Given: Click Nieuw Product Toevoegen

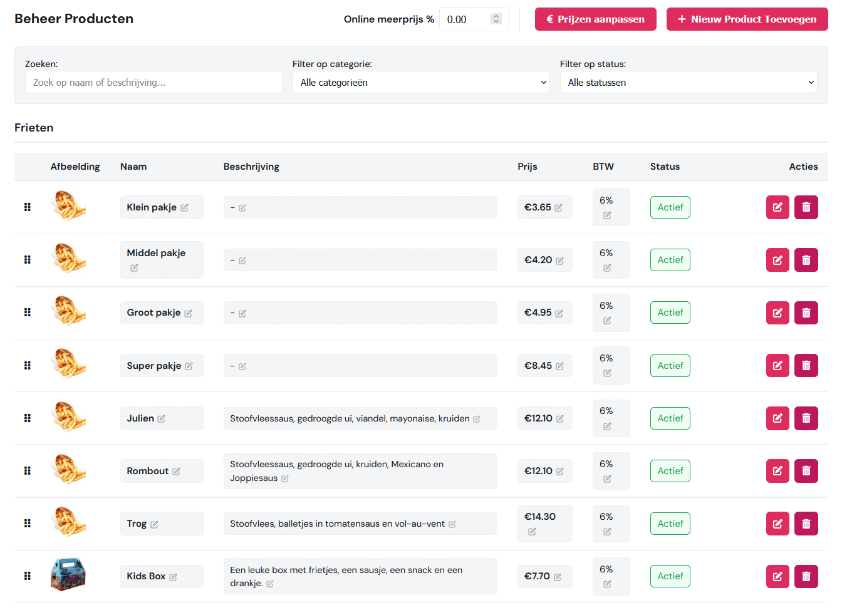Looking at the screenshot, I should pos(747,19).
